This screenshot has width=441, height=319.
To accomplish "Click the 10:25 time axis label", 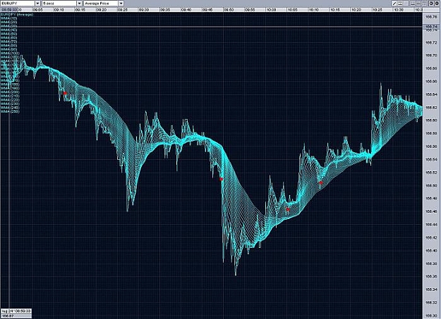I will tap(377, 10).
